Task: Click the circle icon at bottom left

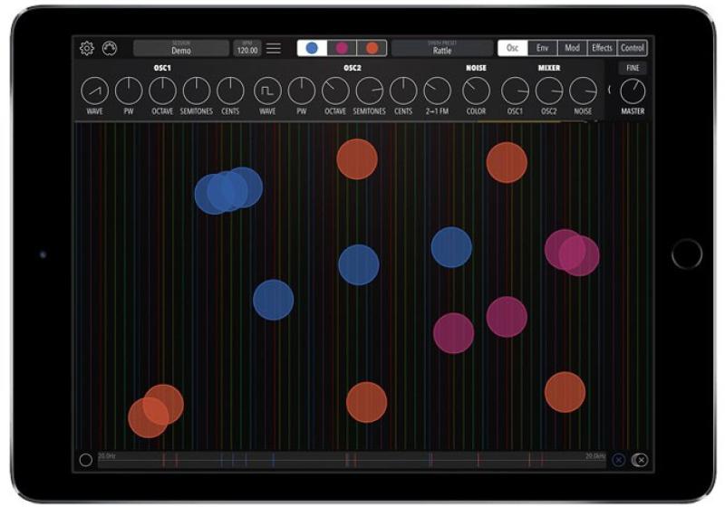Action: (86, 460)
